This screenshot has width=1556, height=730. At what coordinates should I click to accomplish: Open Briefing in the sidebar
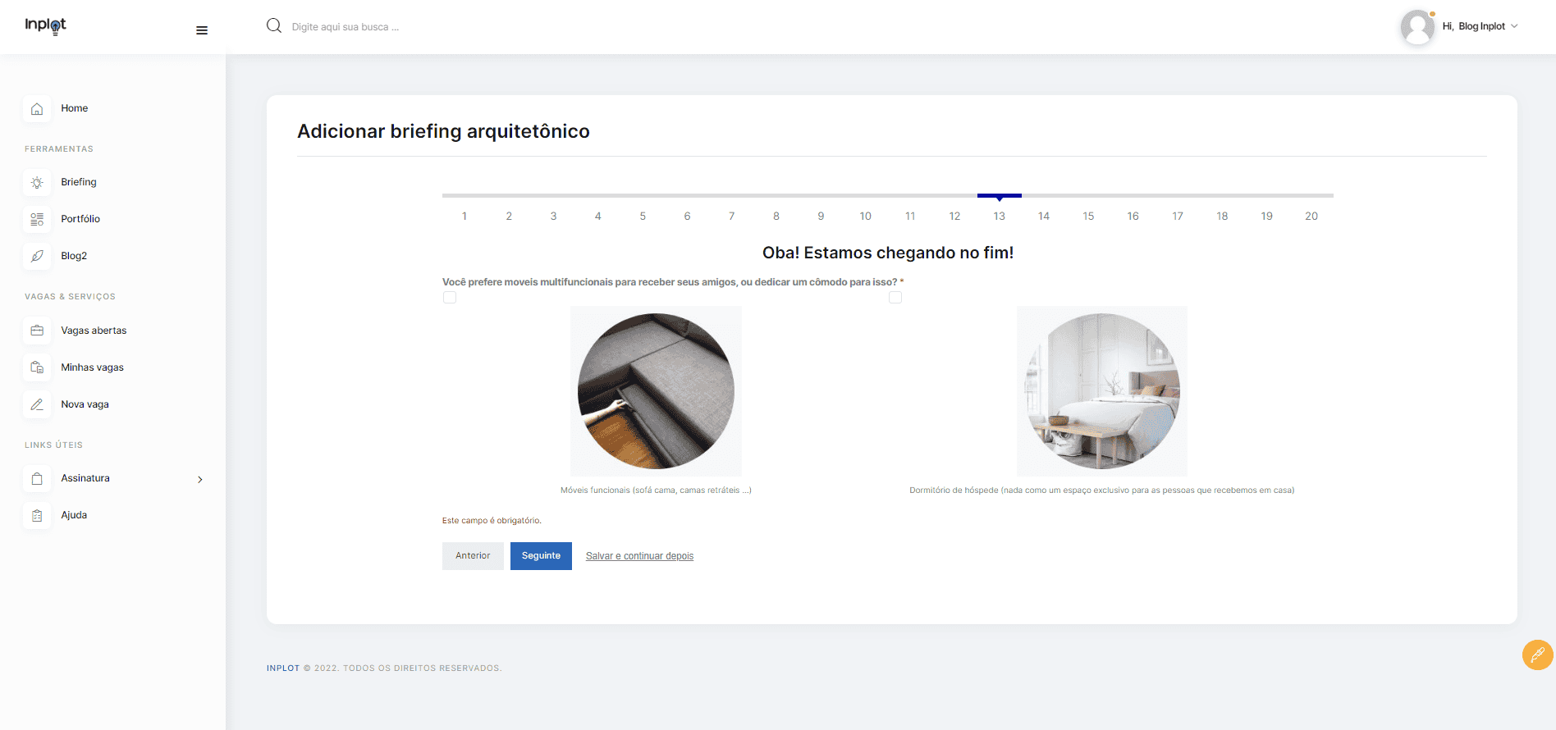click(x=79, y=182)
